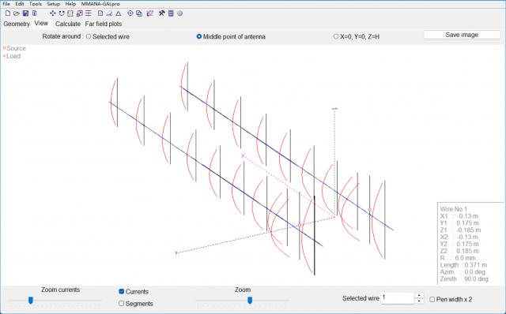Viewport: 506px width, 314px height.
Task: Click the Save image button
Action: [462, 35]
